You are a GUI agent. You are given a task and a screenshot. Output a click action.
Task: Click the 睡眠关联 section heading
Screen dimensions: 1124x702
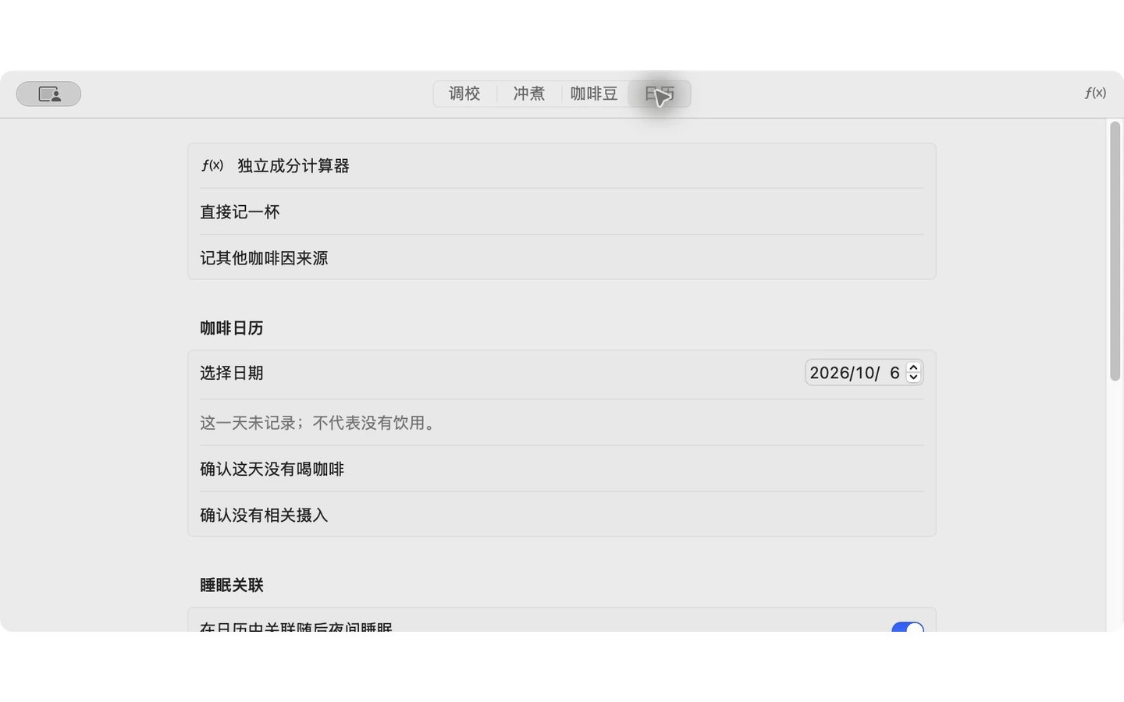point(232,585)
